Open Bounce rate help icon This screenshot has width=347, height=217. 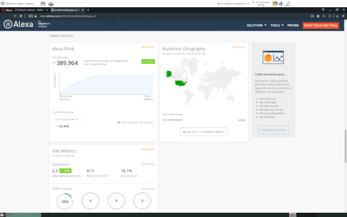point(136,176)
